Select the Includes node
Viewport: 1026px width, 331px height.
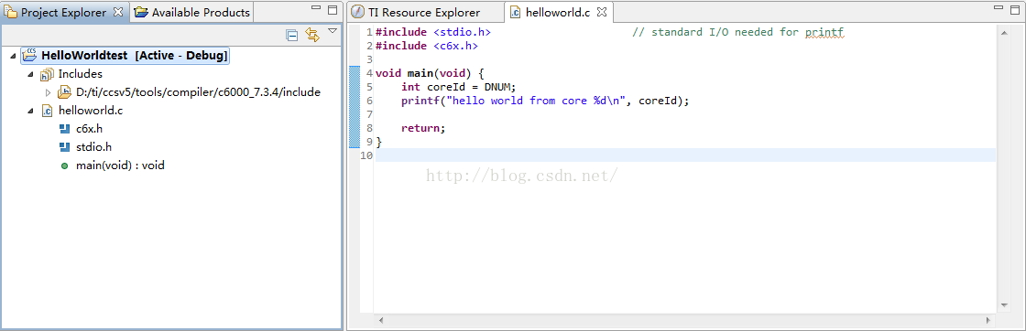click(80, 74)
